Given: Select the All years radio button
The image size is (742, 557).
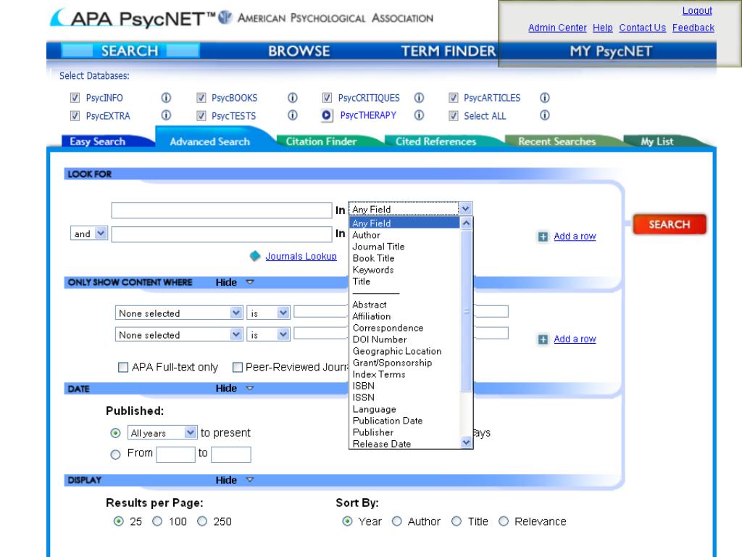Looking at the screenshot, I should [115, 433].
